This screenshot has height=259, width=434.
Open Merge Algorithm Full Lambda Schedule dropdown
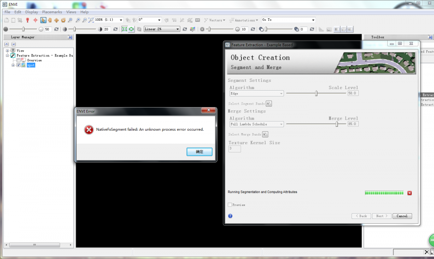click(x=257, y=124)
